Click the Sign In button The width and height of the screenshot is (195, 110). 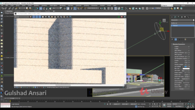click(167, 5)
